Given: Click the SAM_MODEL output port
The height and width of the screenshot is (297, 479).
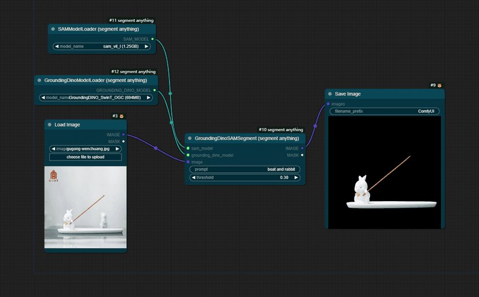Looking at the screenshot, I should pyautogui.click(x=152, y=39).
